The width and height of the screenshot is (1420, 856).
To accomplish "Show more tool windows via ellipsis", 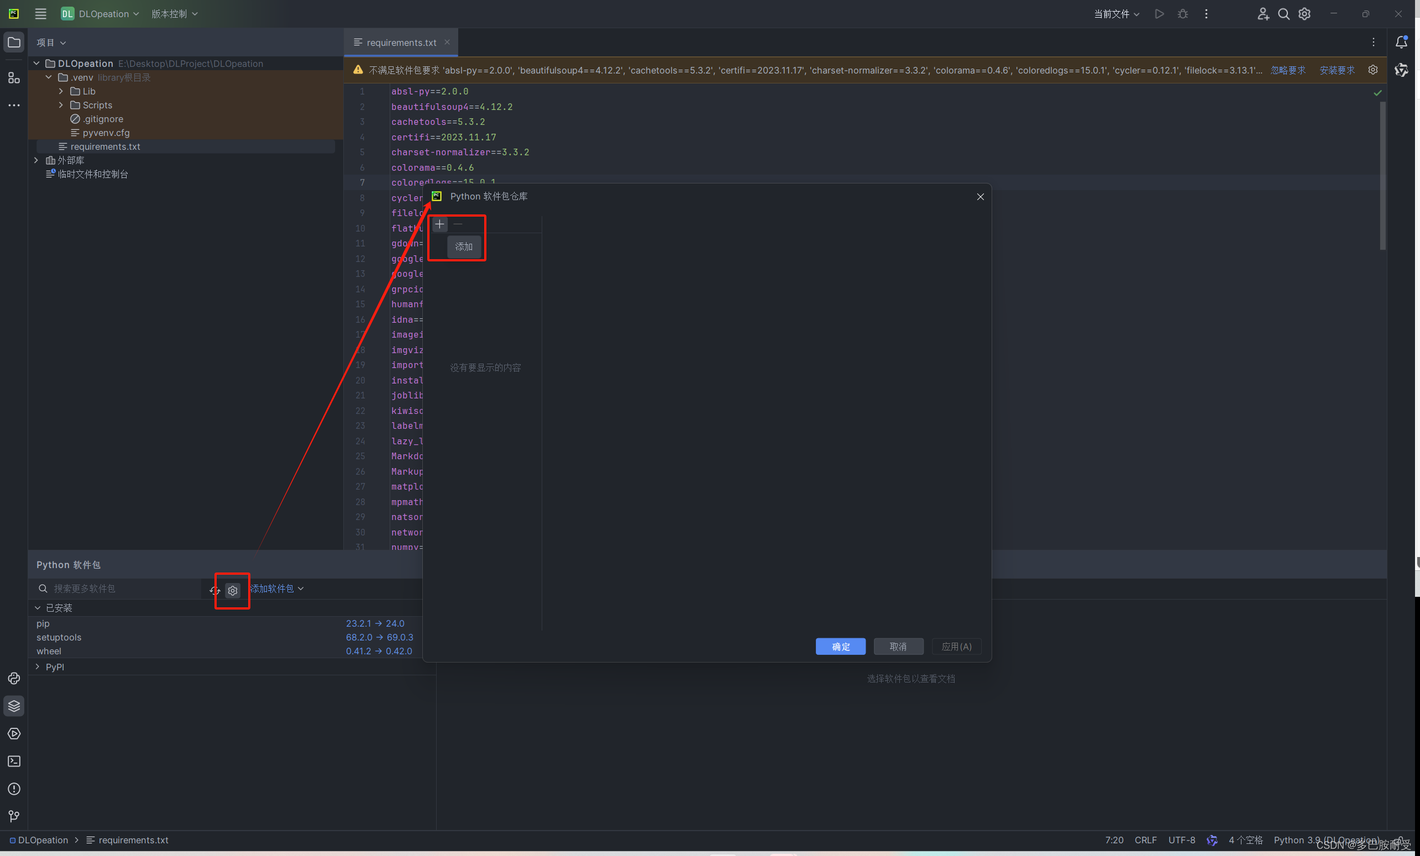I will tap(14, 106).
